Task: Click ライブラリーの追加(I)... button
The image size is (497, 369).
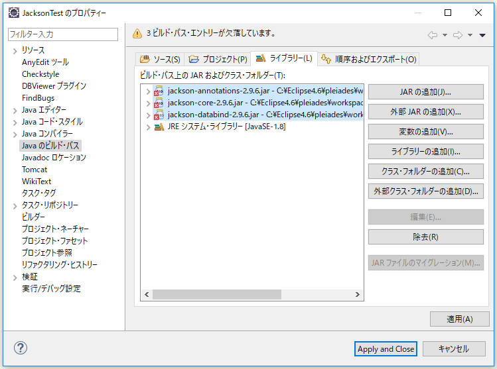Action: pos(426,152)
